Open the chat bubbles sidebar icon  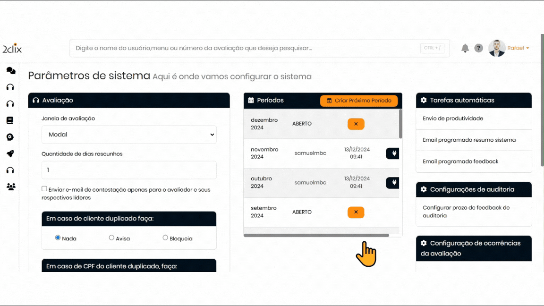pos(10,71)
